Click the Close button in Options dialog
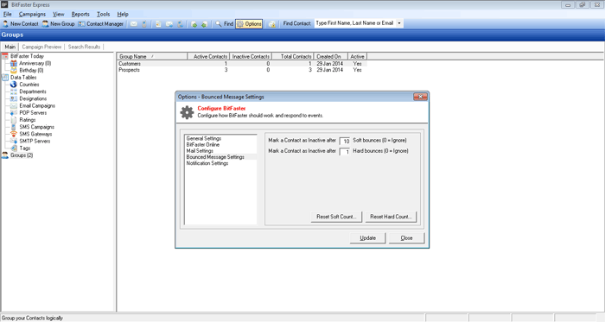Image resolution: width=605 pixels, height=322 pixels. (406, 238)
